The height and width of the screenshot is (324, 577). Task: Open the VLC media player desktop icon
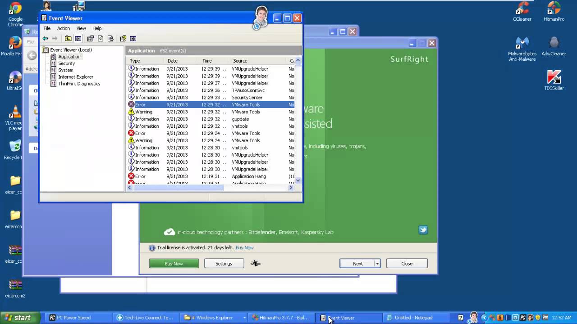tap(15, 118)
